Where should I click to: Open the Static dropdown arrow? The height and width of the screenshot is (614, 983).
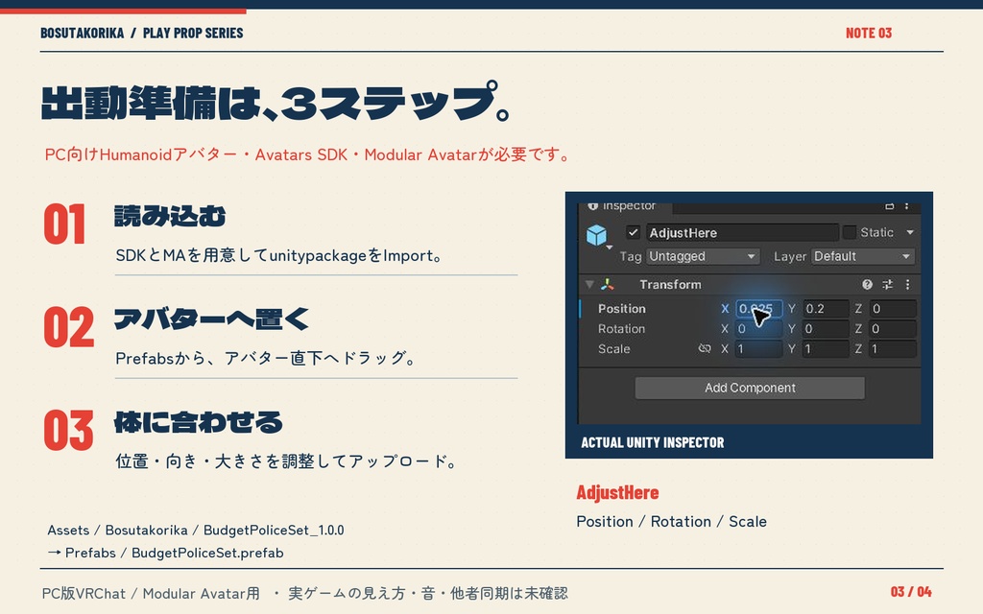point(910,232)
